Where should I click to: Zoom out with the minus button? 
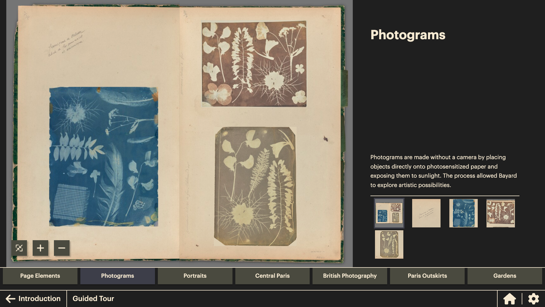(x=62, y=248)
